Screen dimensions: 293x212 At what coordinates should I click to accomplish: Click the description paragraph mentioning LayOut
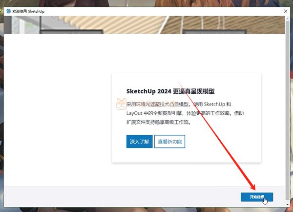point(185,113)
